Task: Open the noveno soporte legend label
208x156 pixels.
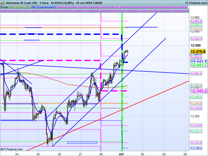Action: click(x=52, y=11)
